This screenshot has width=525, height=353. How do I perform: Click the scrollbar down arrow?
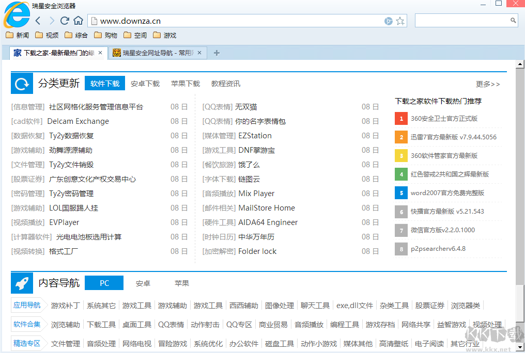pos(521,348)
